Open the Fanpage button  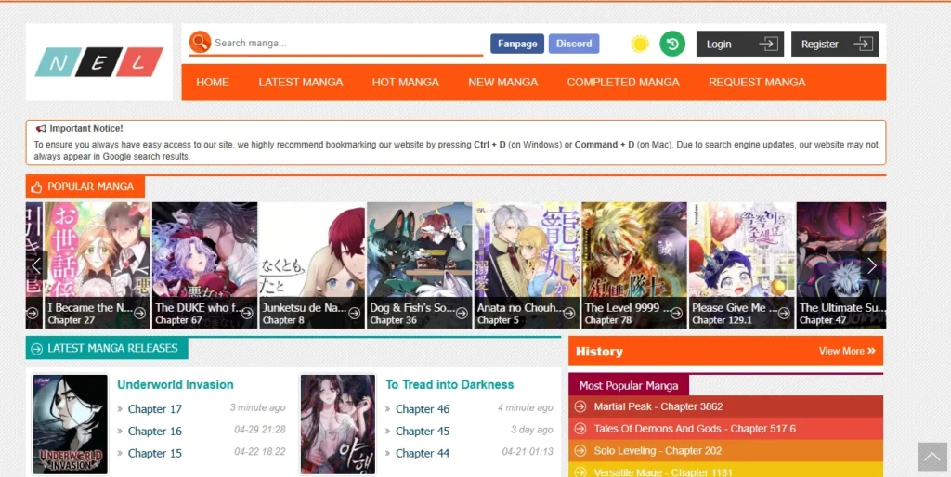(517, 44)
